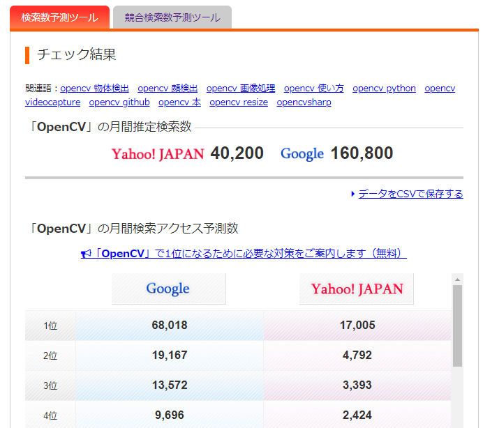This screenshot has width=483, height=428.
Task: Open related term opencv resize
Action: pos(239,102)
